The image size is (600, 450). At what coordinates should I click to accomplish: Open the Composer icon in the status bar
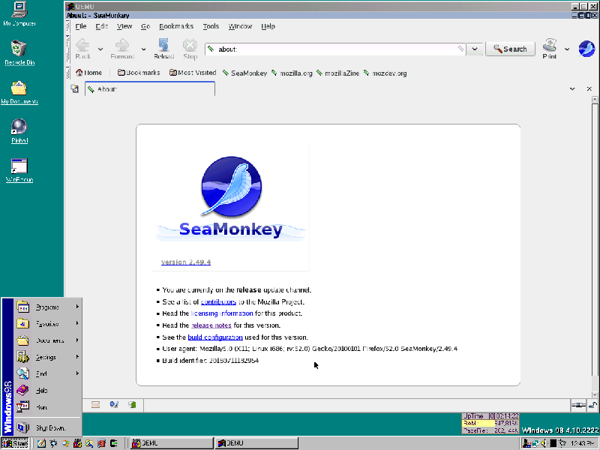click(114, 404)
